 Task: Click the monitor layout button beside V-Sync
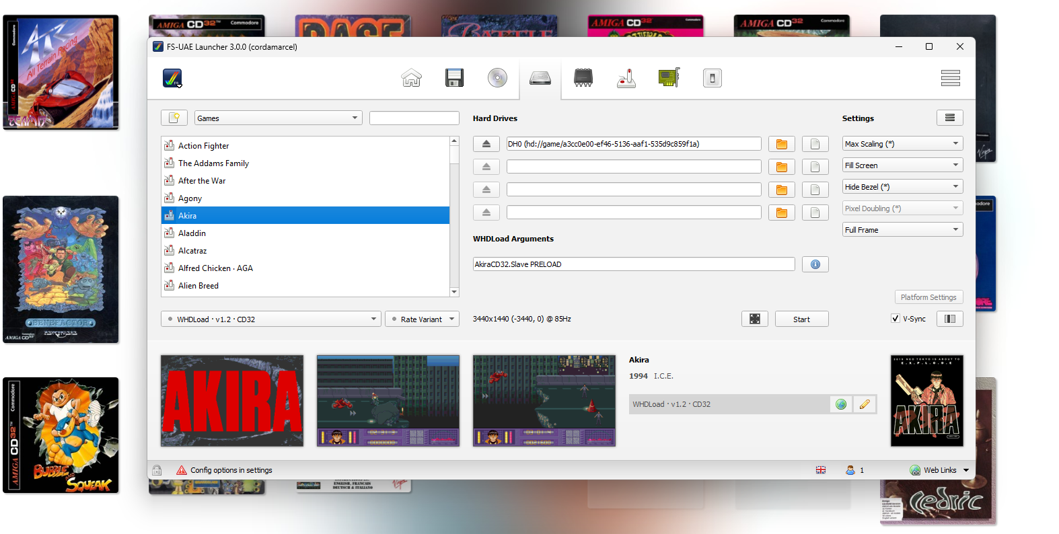click(949, 319)
